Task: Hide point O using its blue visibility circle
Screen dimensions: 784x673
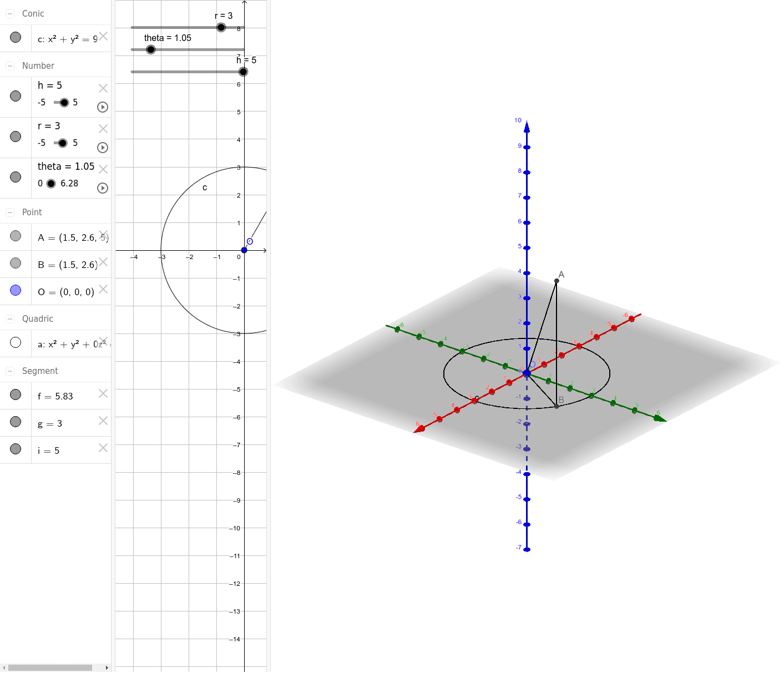Action: click(x=16, y=290)
